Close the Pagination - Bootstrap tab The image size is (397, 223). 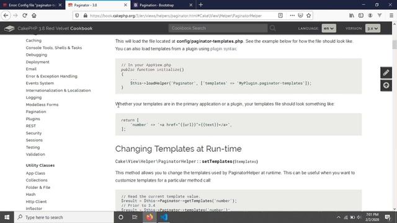(x=191, y=5)
